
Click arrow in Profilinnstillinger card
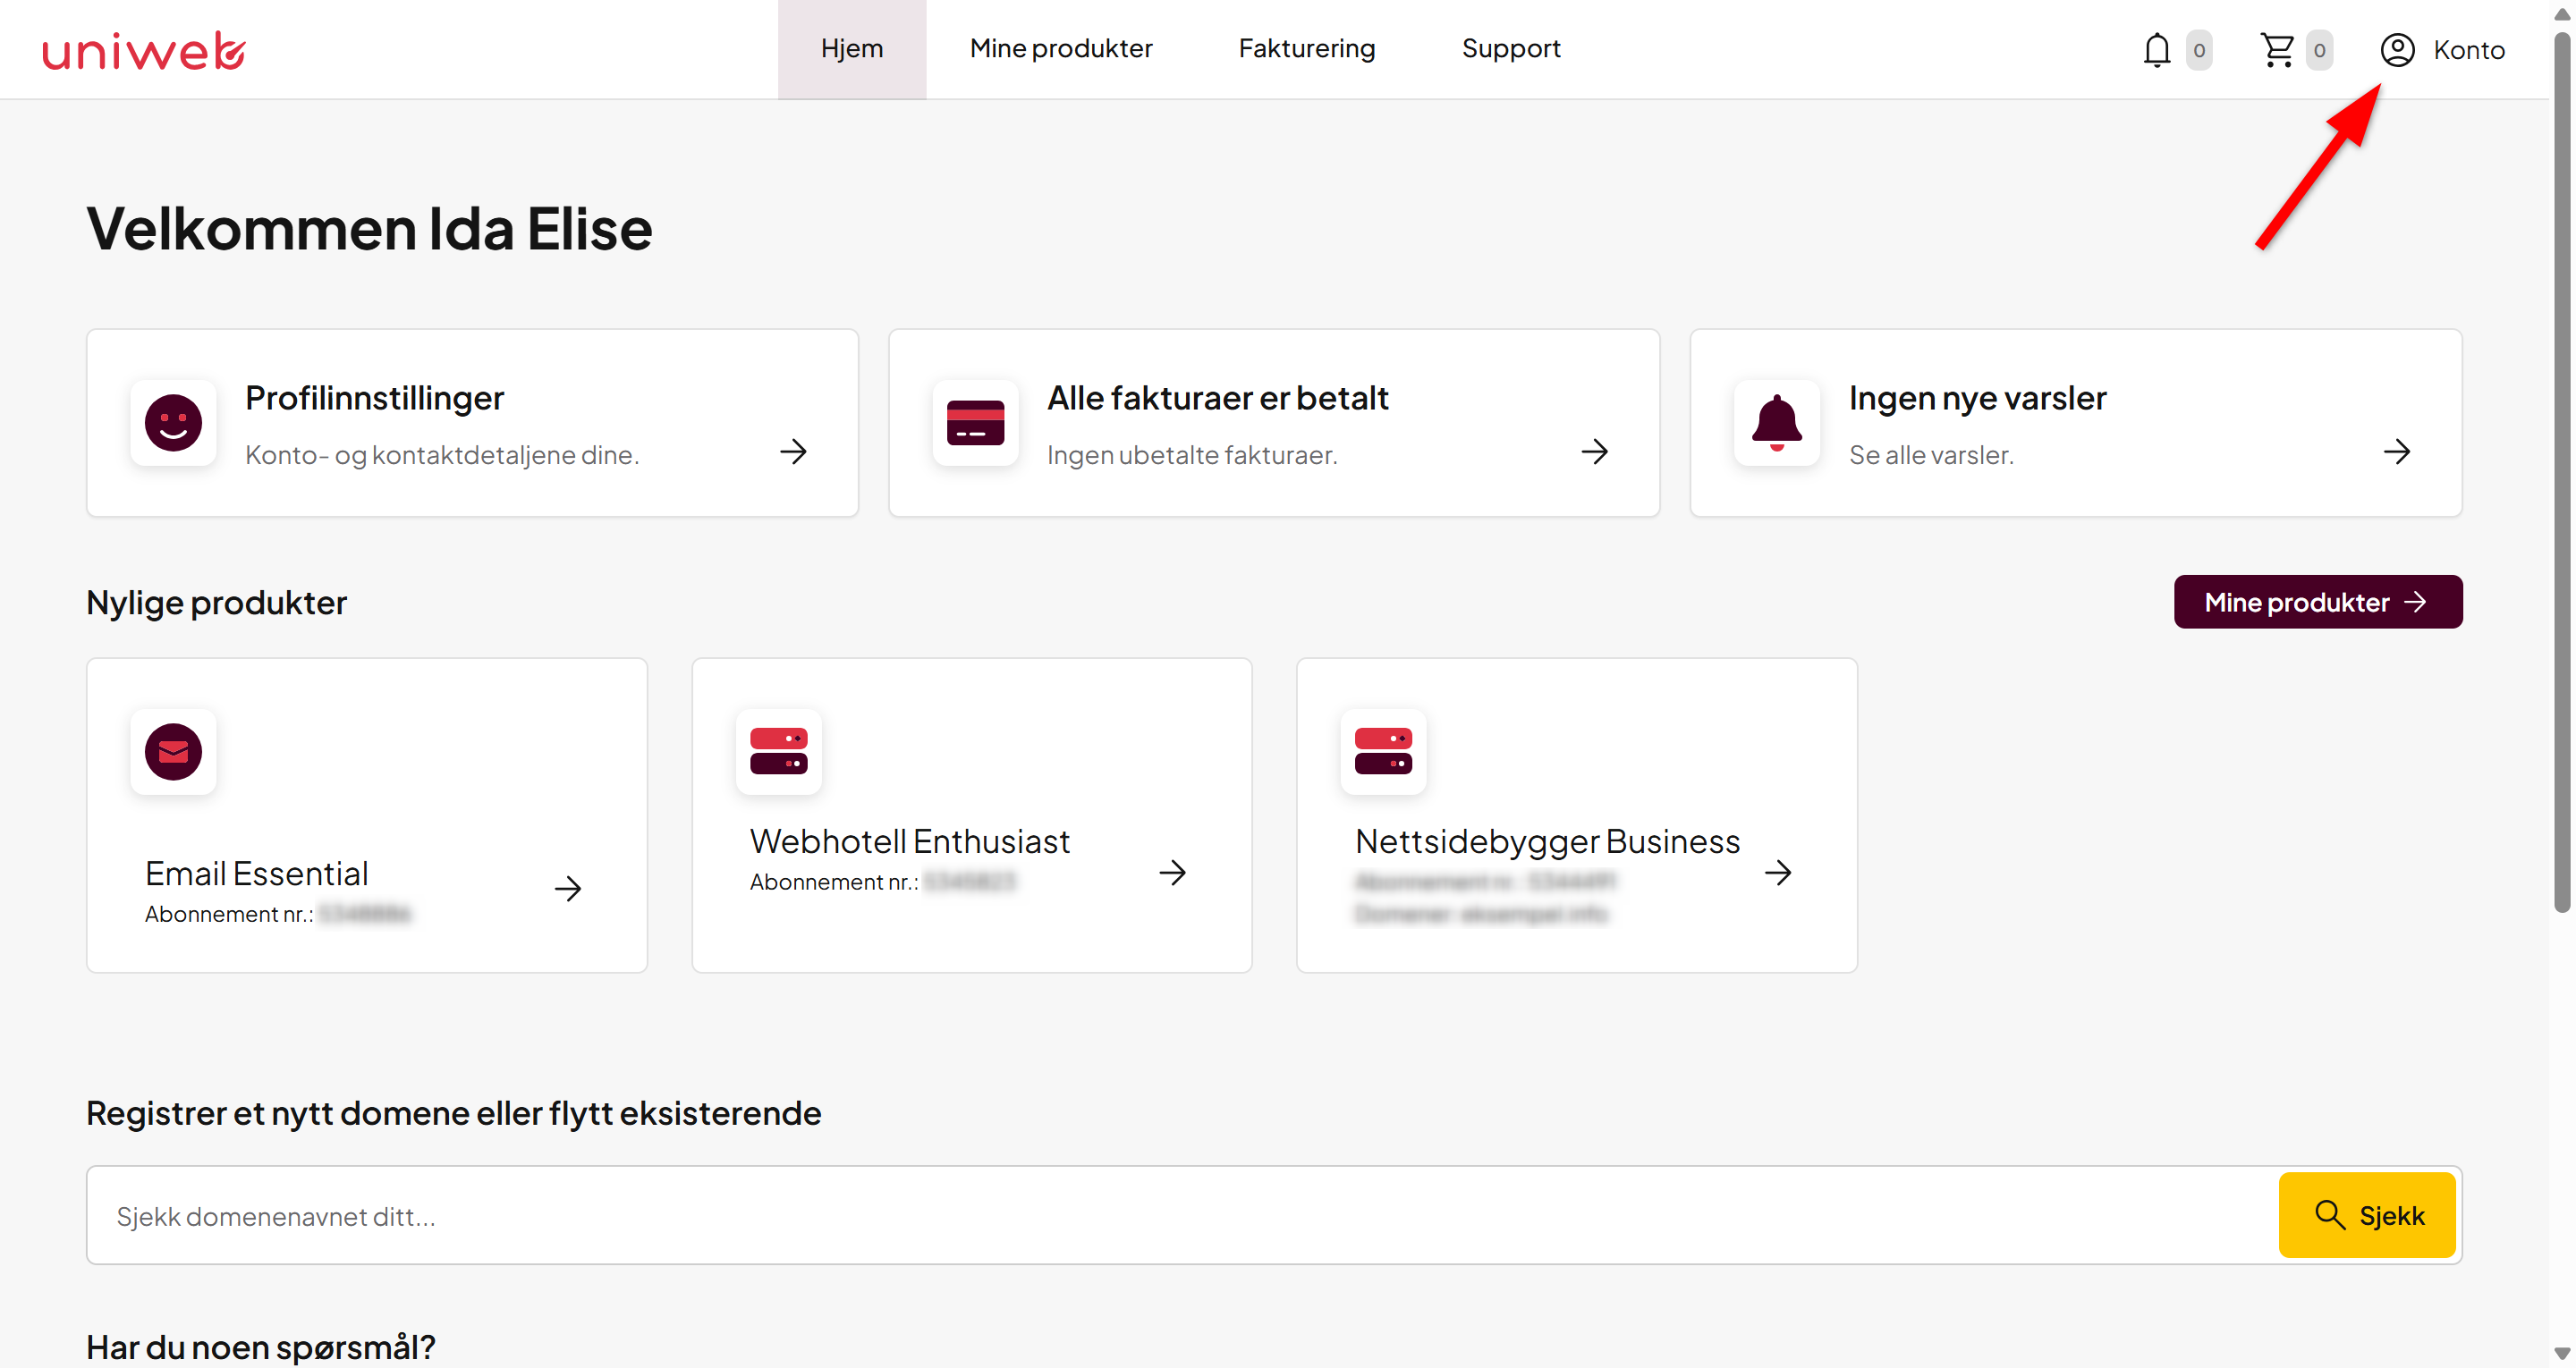tap(794, 452)
